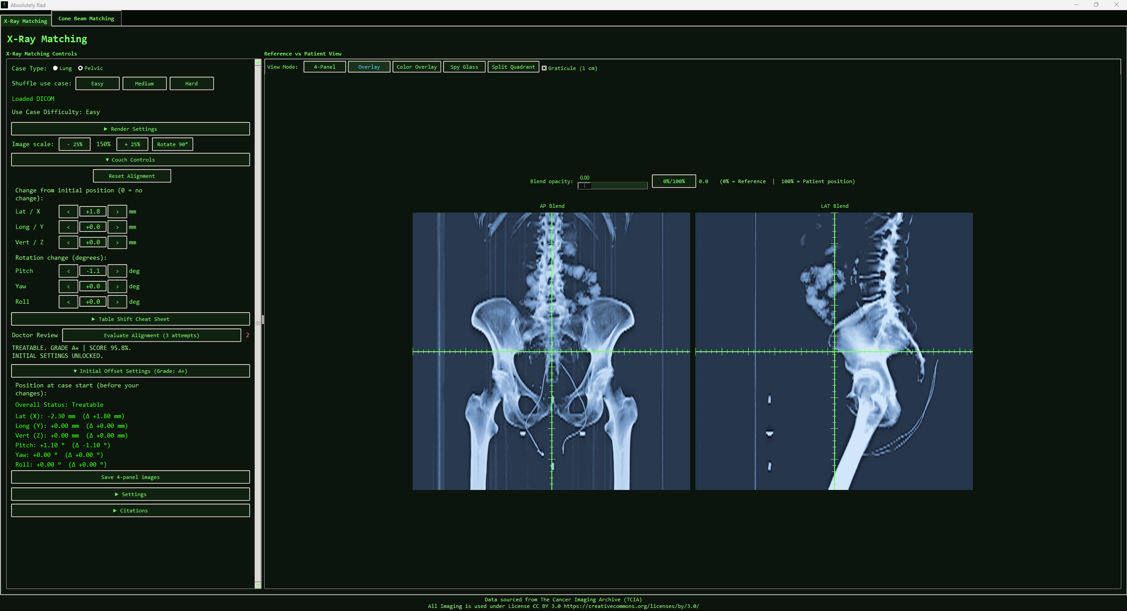
Task: Expand the Table Shift Cheat Sheet
Action: (130, 319)
